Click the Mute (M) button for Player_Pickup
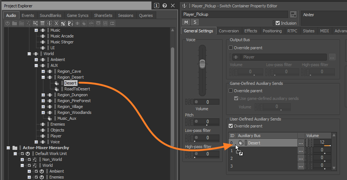 point(186,22)
